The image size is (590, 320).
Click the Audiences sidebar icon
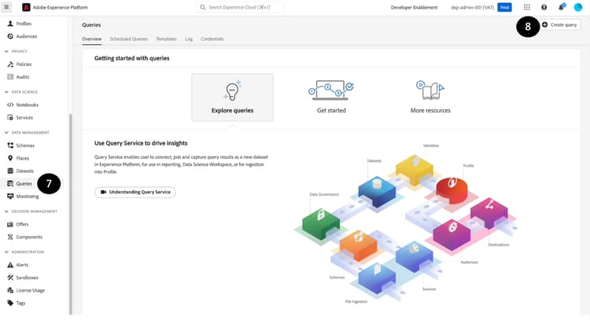pyautogui.click(x=10, y=36)
